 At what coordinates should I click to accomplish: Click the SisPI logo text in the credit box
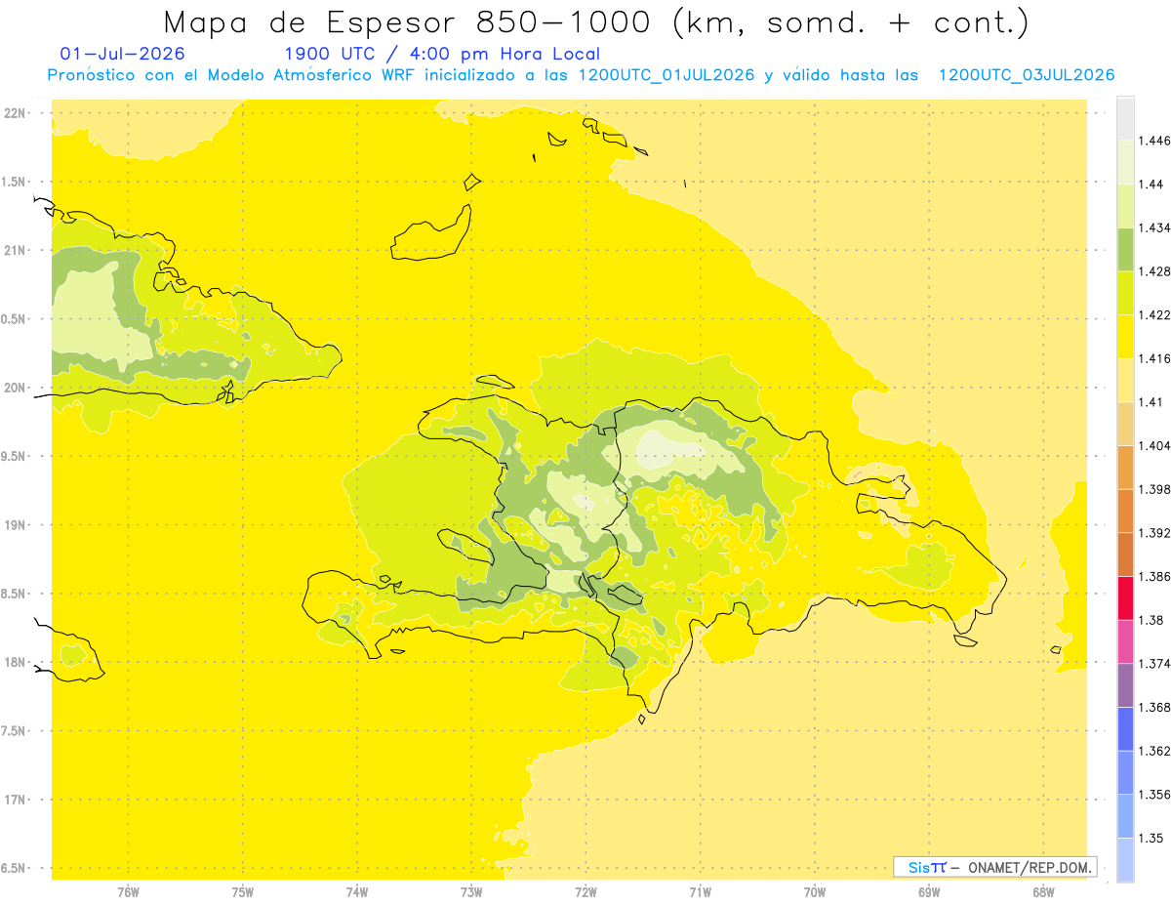pos(927,867)
